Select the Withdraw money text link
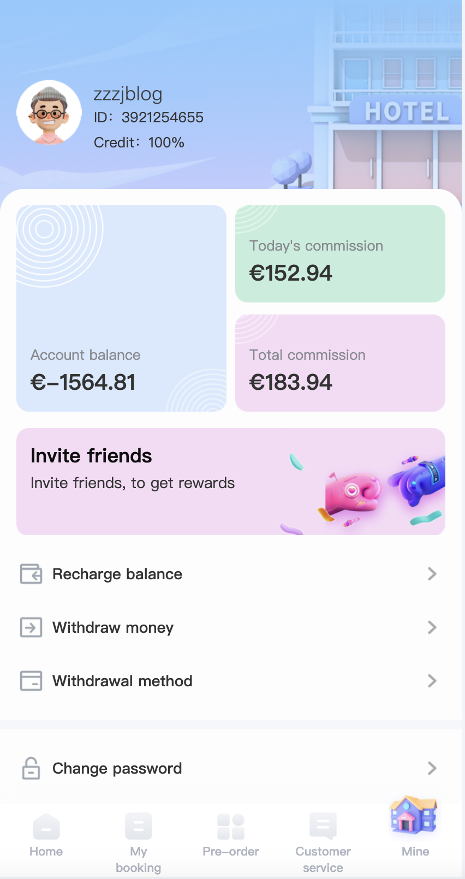Image resolution: width=465 pixels, height=879 pixels. point(113,627)
